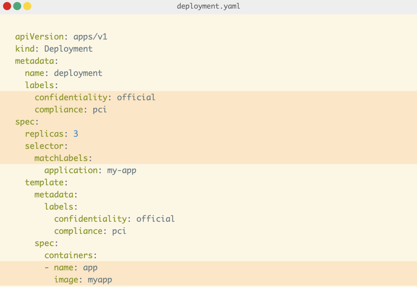The width and height of the screenshot is (417, 287).
Task: Click the red close window button
Action: [x=7, y=6]
